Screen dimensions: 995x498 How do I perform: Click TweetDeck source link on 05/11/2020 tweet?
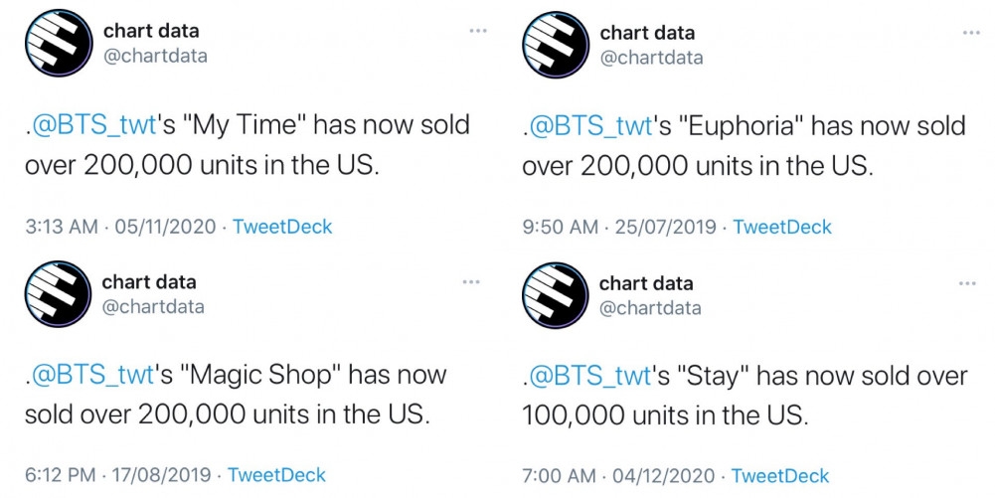282,227
